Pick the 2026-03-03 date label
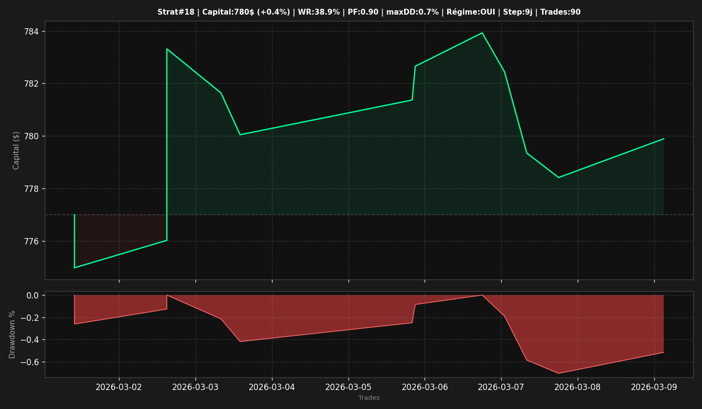 click(195, 387)
